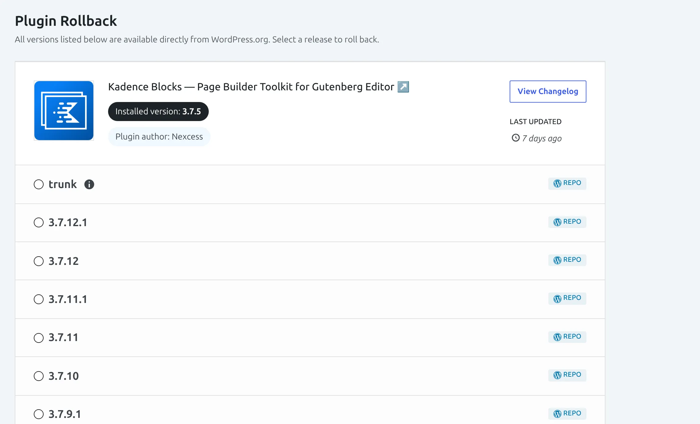Click the clock icon beside 7 days ago

click(x=515, y=138)
